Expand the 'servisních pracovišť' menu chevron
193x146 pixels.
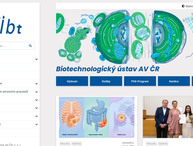click(x=37, y=92)
